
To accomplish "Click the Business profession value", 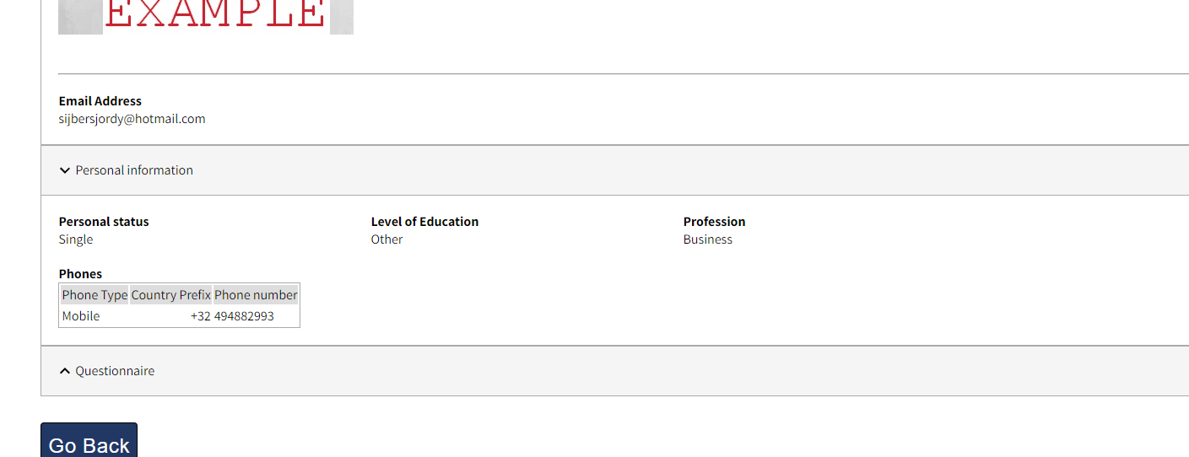I will (707, 239).
